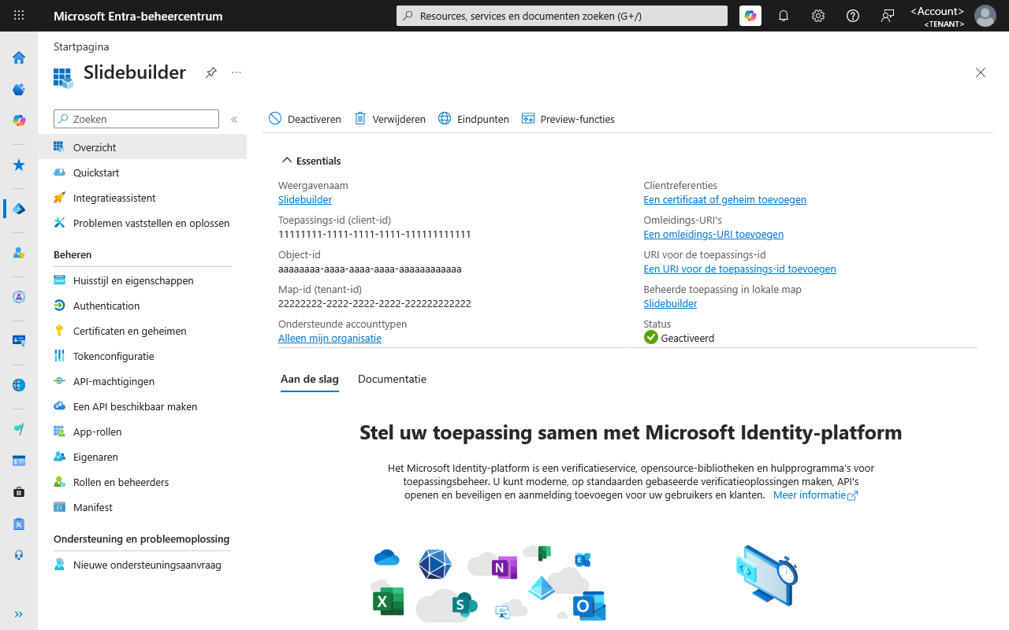Open the settings gear

click(x=818, y=16)
